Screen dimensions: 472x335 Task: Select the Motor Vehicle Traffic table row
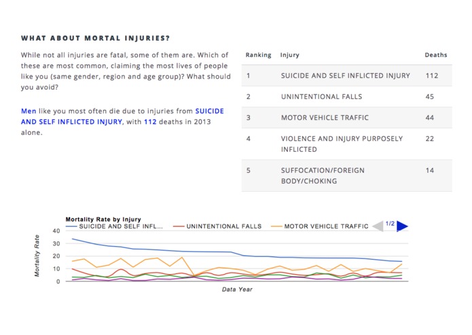[346, 118]
